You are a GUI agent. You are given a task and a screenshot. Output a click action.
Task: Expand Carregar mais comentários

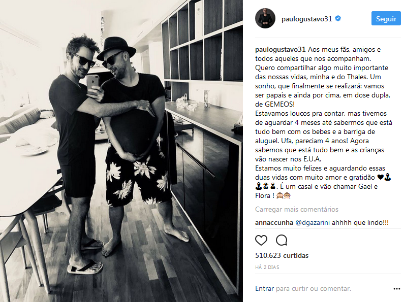(297, 210)
